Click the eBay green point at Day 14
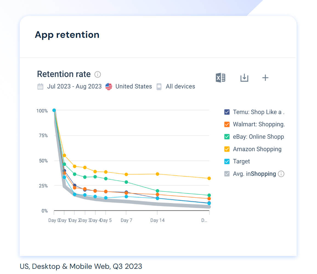 point(157,191)
